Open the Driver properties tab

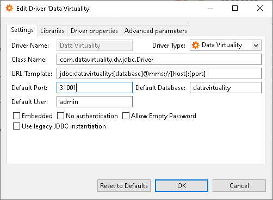pyautogui.click(x=94, y=31)
